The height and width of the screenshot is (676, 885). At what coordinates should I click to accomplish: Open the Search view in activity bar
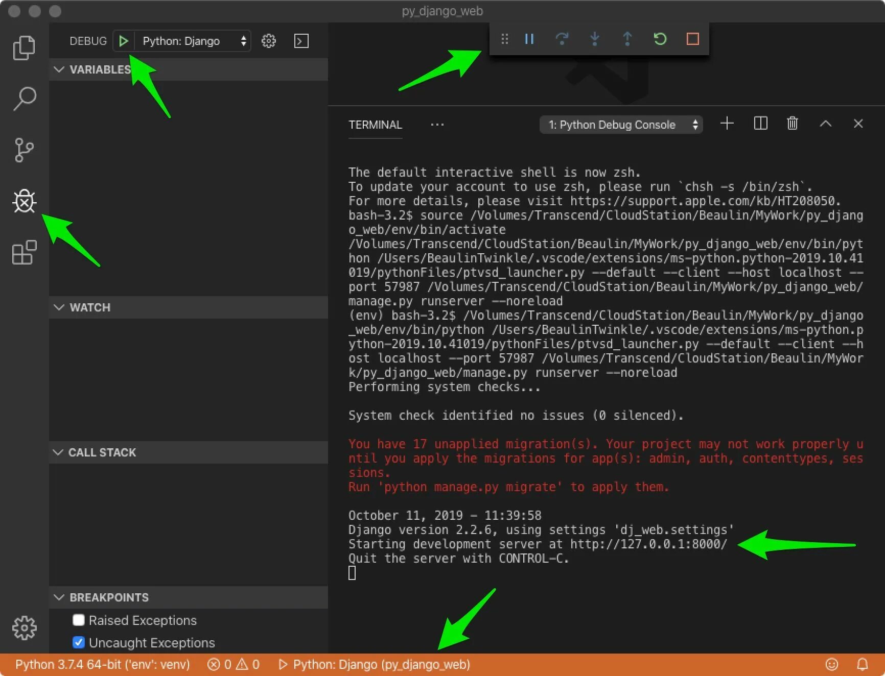(24, 99)
